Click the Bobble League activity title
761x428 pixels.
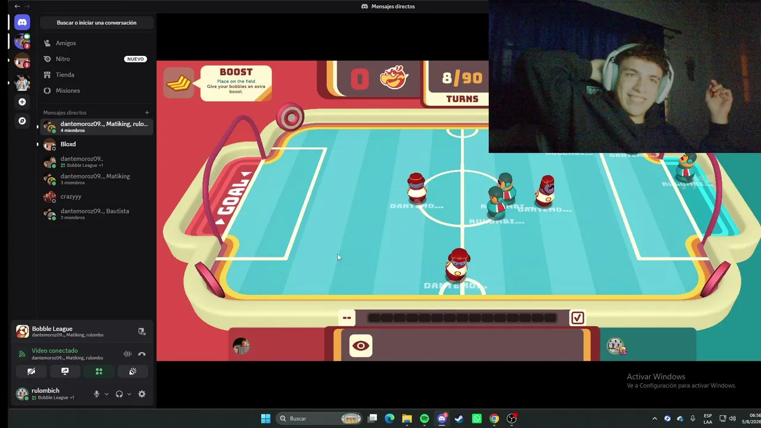coord(52,329)
